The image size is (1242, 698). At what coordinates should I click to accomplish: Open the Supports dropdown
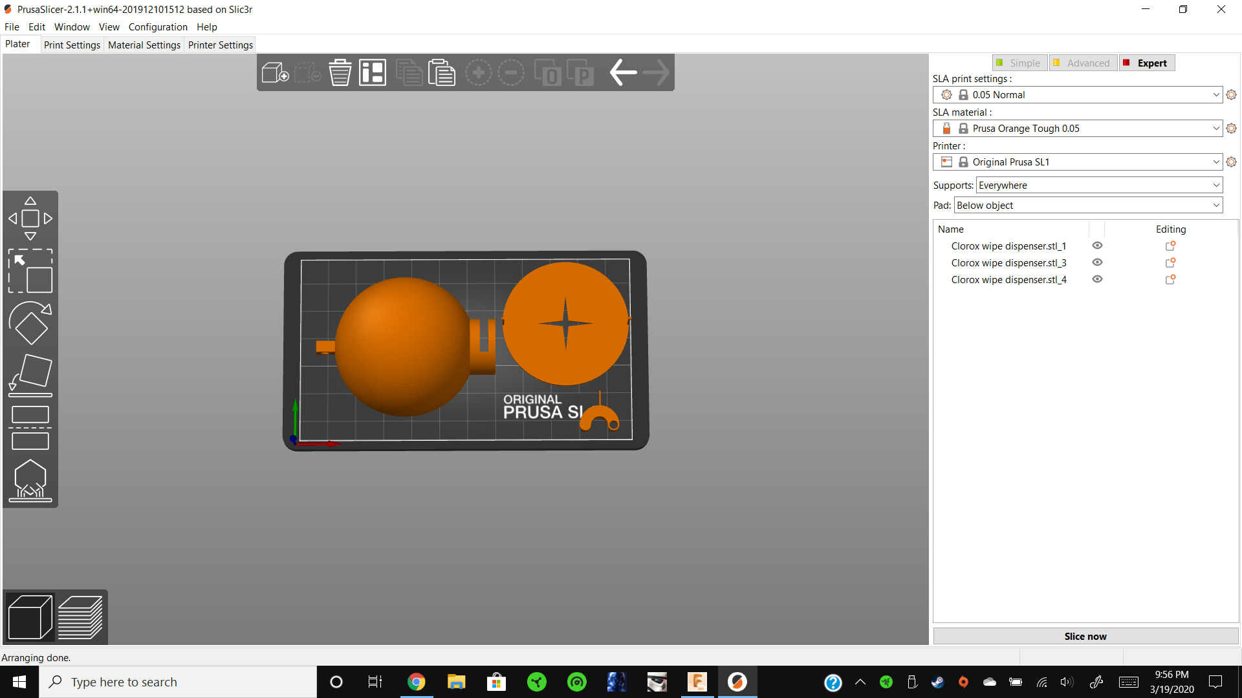tap(1099, 185)
